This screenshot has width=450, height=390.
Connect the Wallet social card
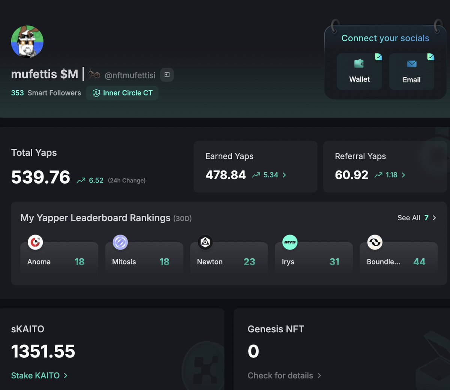tap(359, 72)
